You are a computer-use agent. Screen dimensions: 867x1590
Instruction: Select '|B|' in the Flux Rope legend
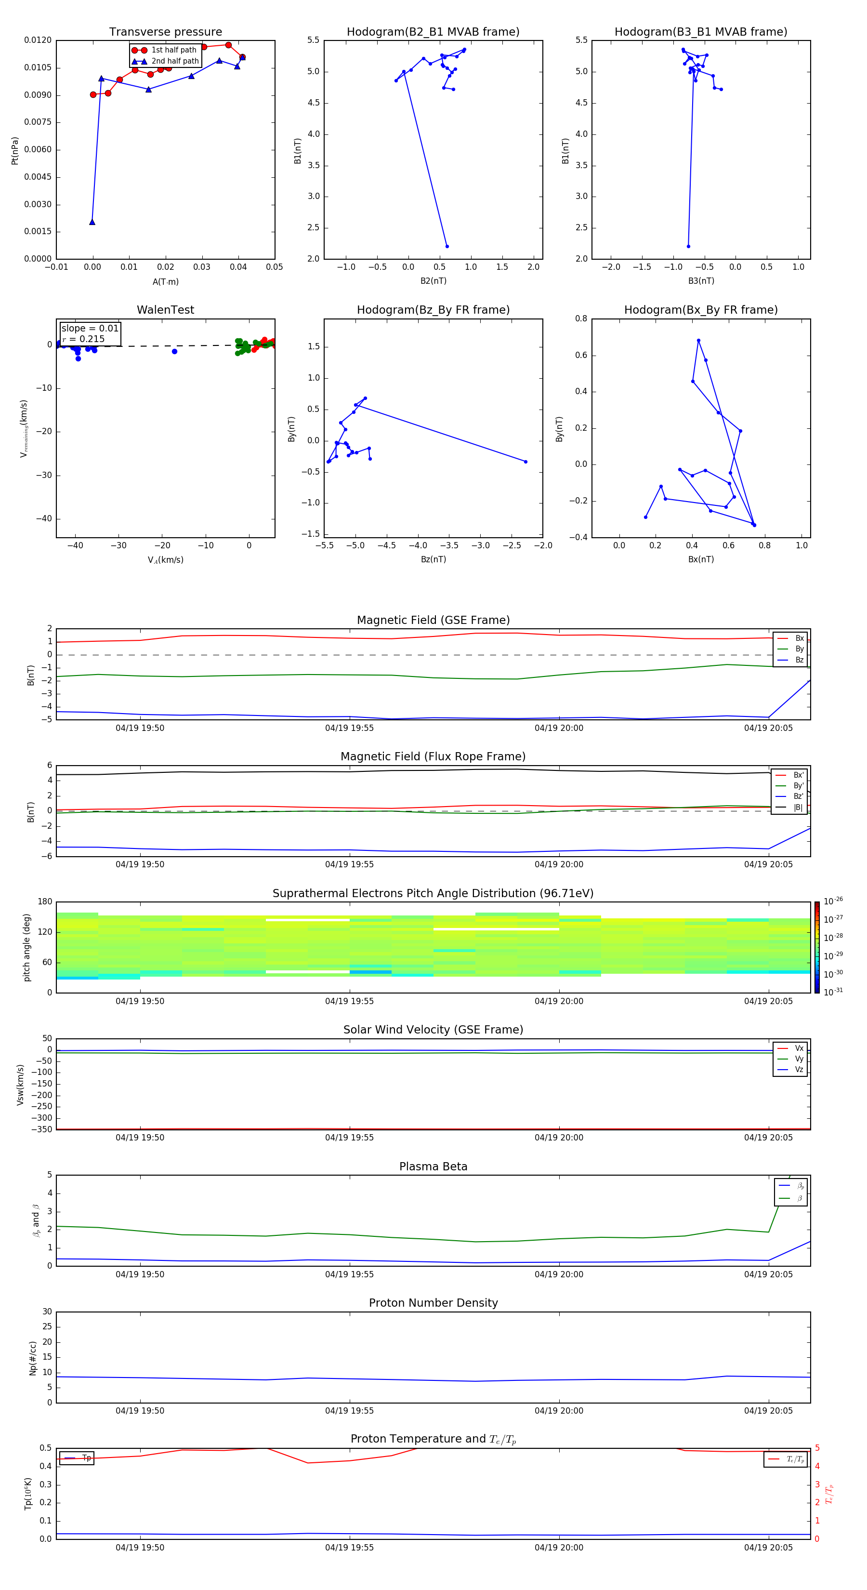point(790,808)
